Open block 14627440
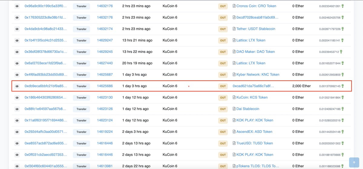Screen dimensions: 363x169 click(105, 63)
